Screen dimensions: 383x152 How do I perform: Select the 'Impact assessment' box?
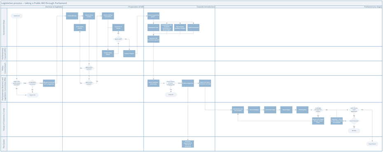pyautogui.click(x=194, y=28)
